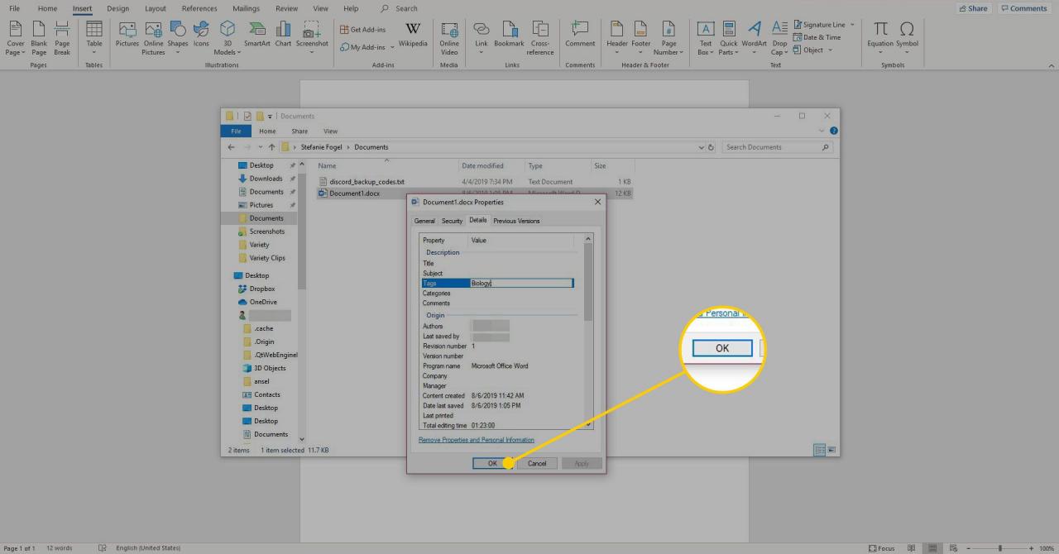Click the Forward arrow in File Explorer
This screenshot has height=554, width=1059.
[247, 147]
